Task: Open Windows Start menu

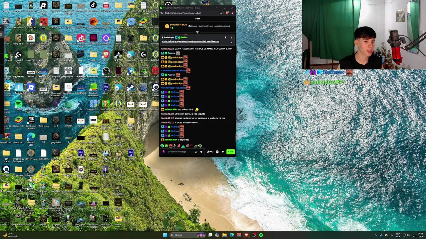Action: [165, 235]
